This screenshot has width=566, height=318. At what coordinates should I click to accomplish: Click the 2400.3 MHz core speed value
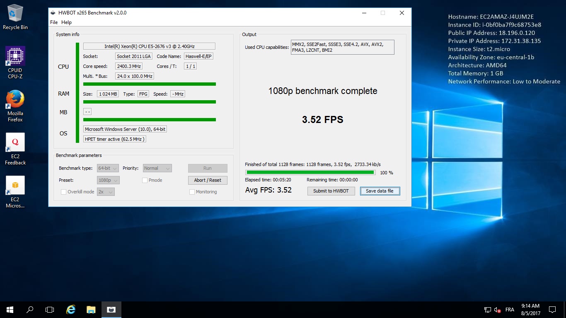coord(129,66)
